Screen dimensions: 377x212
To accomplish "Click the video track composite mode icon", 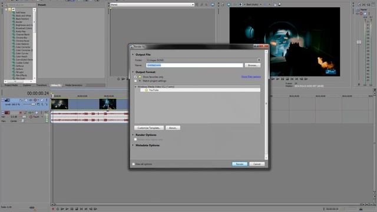I will [x=38, y=105].
